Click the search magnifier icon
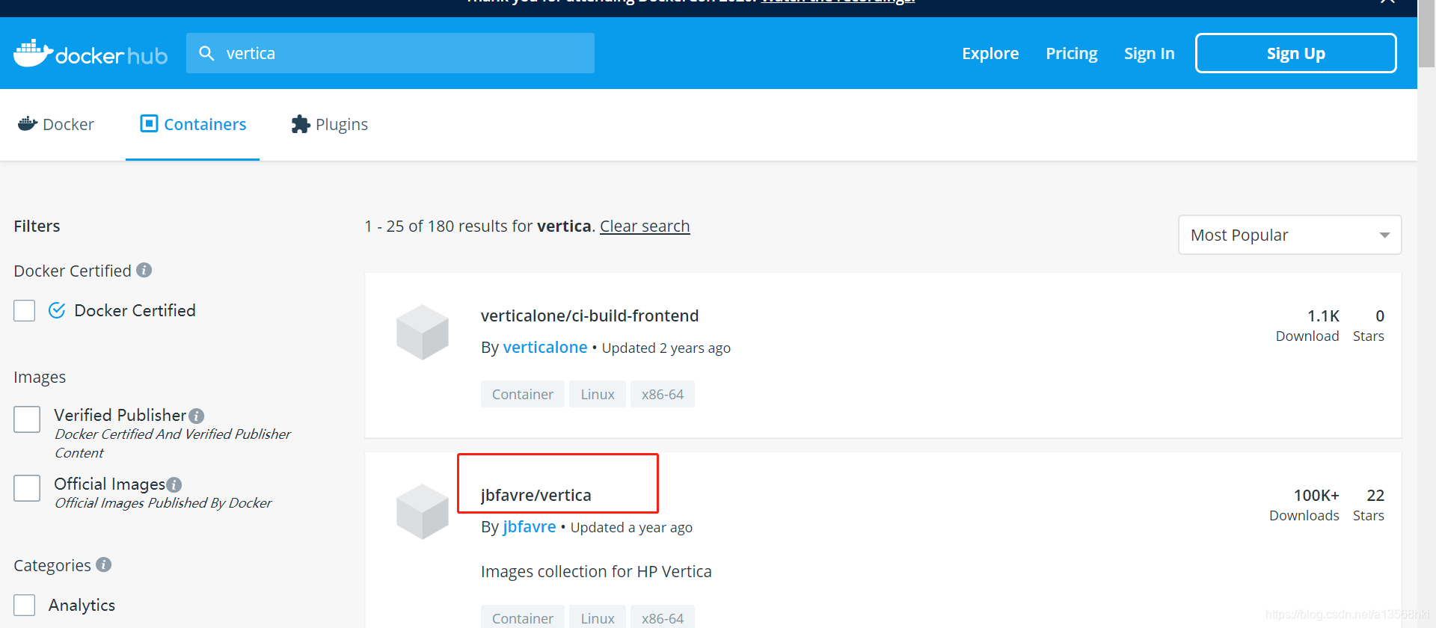The width and height of the screenshot is (1436, 628). point(206,53)
